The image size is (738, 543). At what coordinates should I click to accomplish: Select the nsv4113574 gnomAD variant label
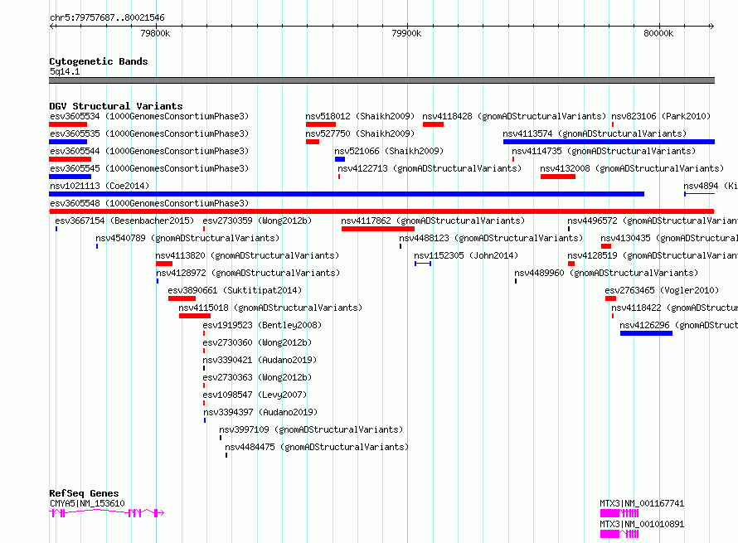595,133
